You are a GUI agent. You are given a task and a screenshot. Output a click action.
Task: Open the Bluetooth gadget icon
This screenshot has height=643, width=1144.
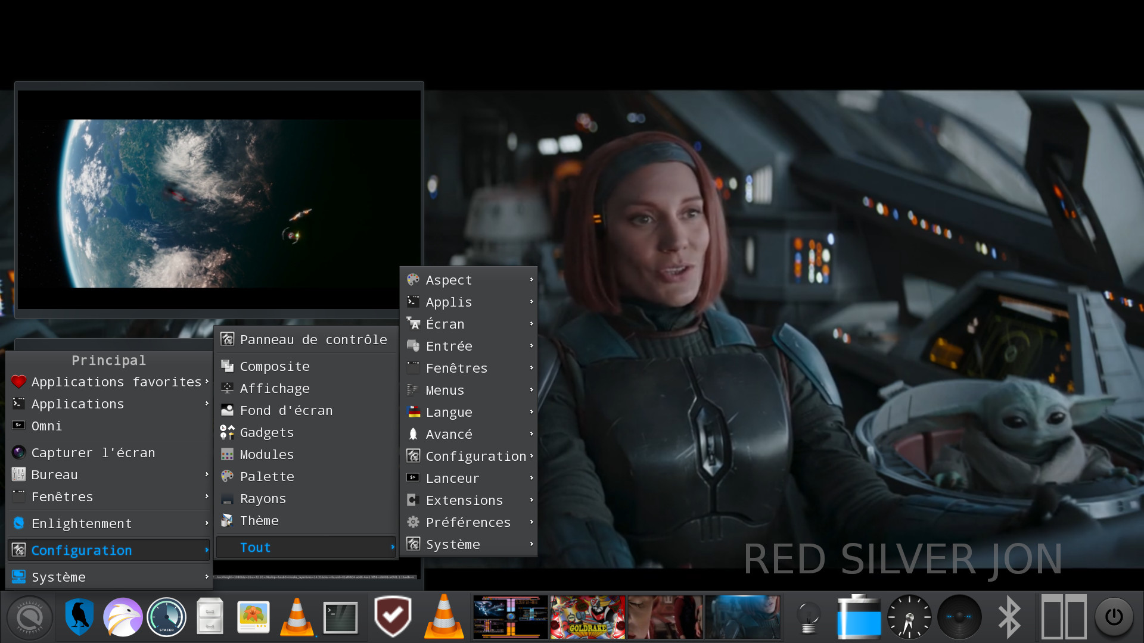[1009, 617]
